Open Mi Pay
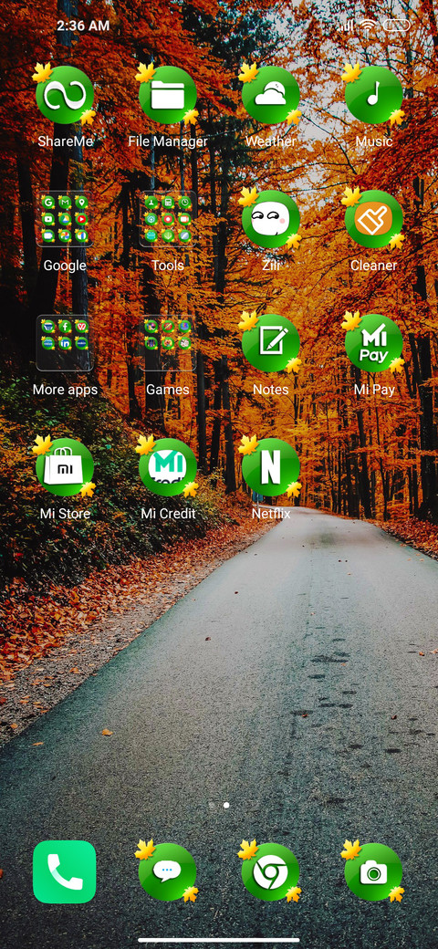The image size is (438, 949). pos(373,343)
